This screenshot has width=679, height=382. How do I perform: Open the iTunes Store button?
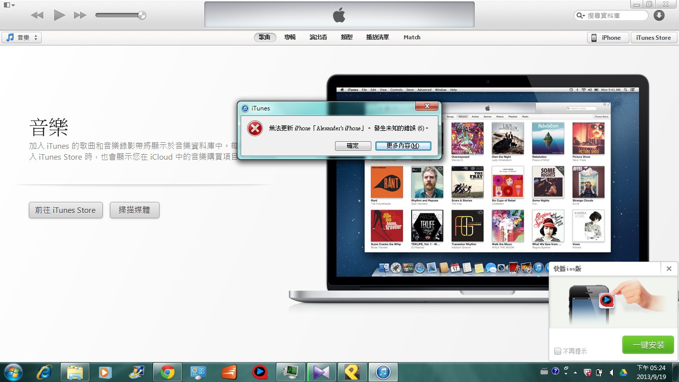point(654,37)
